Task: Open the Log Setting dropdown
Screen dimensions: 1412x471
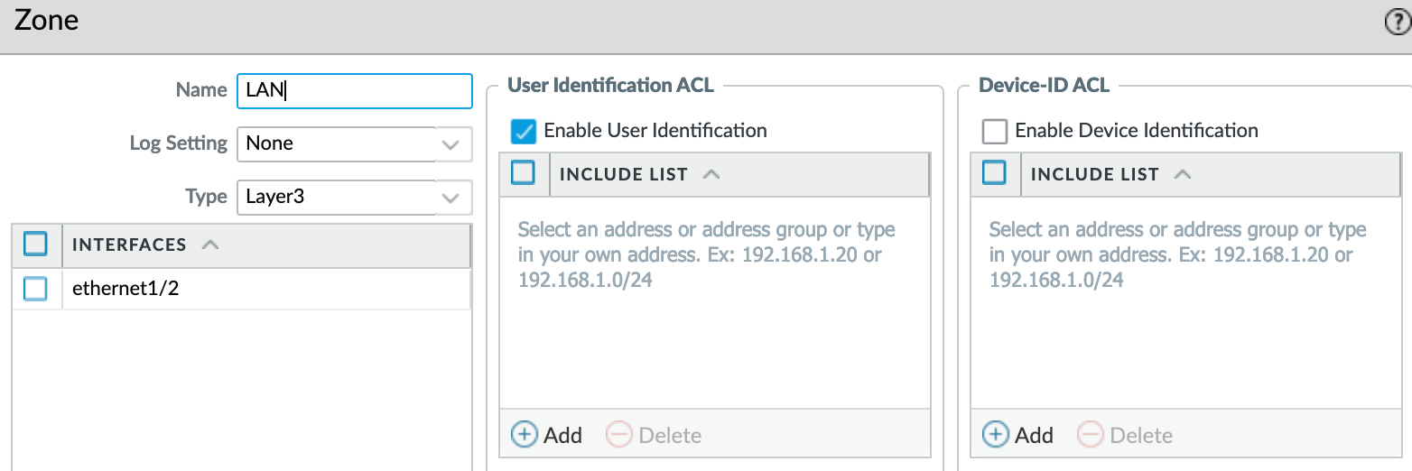Action: (x=354, y=143)
